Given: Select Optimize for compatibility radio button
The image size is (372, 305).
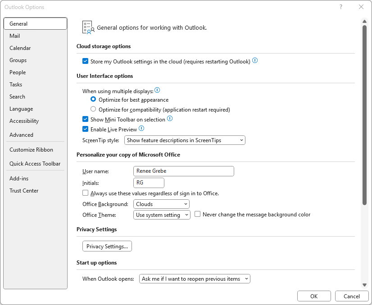Looking at the screenshot, I should coord(93,109).
